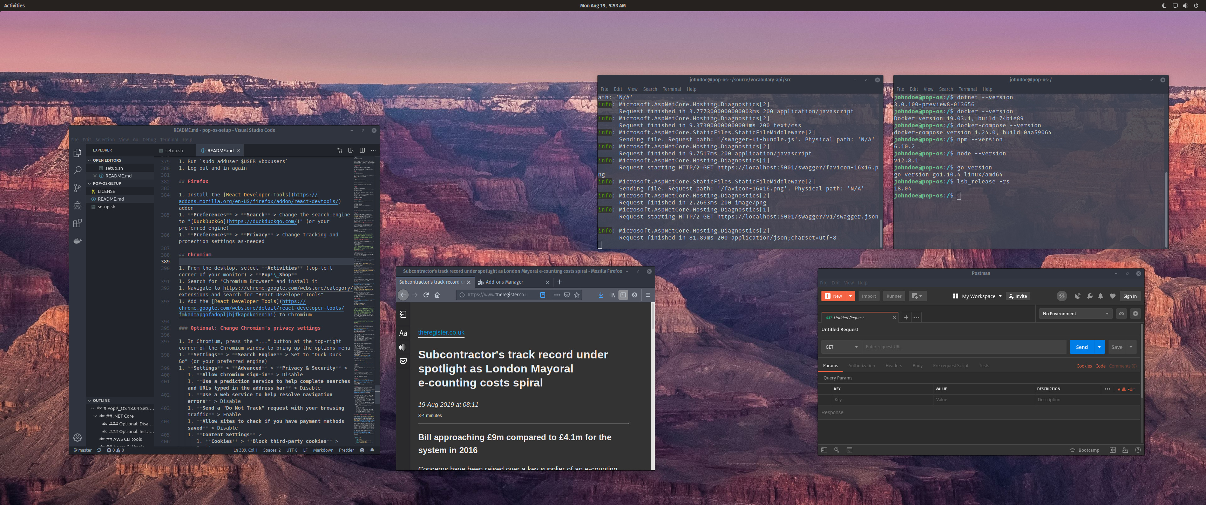Click Postman wrench settings icon
Image resolution: width=1206 pixels, height=505 pixels.
click(x=1089, y=296)
